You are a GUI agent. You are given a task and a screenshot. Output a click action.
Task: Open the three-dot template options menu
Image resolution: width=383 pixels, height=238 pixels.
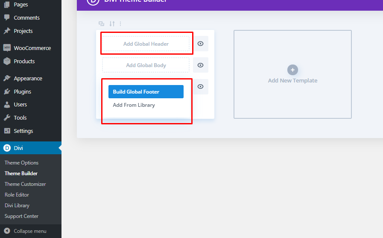click(120, 24)
